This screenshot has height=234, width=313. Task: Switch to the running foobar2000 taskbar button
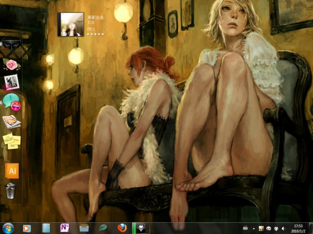[x=141, y=228]
